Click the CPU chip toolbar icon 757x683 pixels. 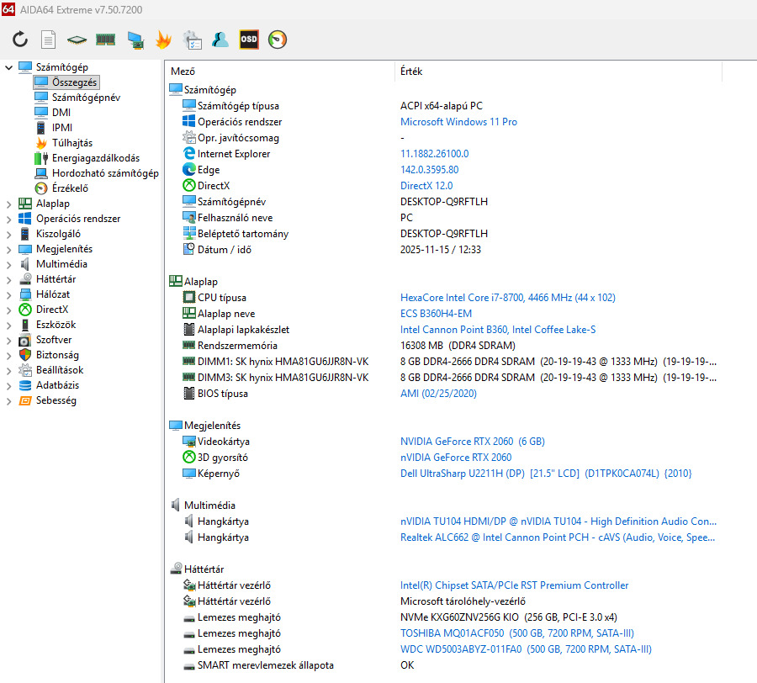[x=77, y=40]
